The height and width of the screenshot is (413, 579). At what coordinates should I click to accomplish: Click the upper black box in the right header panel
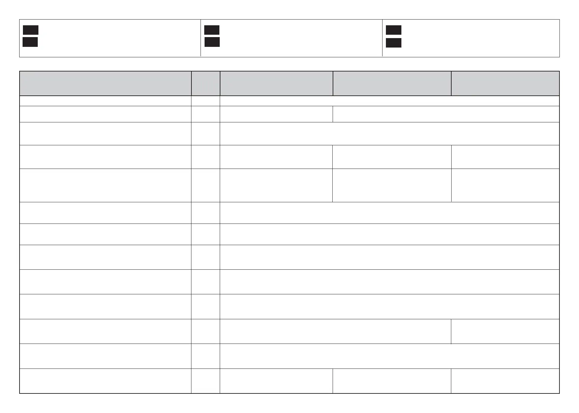[x=393, y=30]
